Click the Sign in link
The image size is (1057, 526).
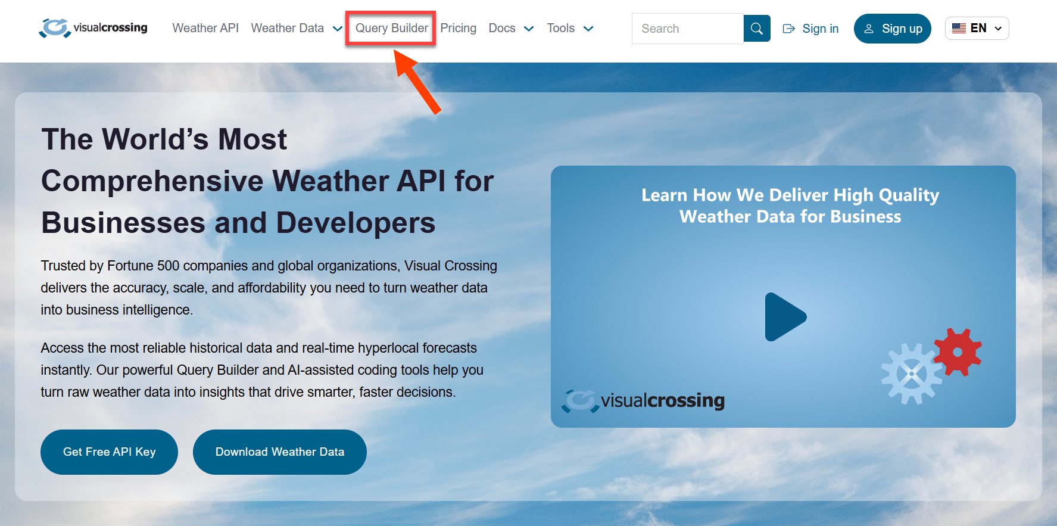pyautogui.click(x=820, y=29)
